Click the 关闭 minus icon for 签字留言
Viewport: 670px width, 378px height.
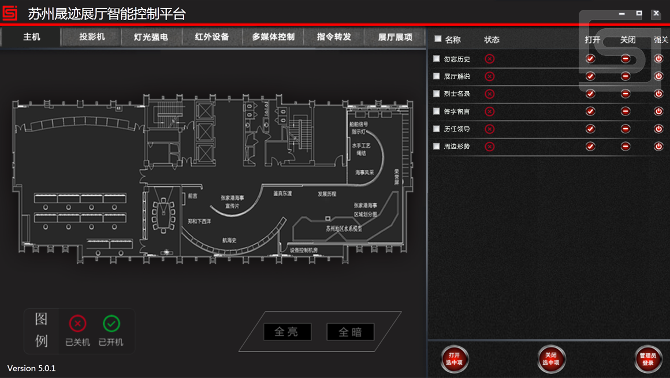[625, 111]
